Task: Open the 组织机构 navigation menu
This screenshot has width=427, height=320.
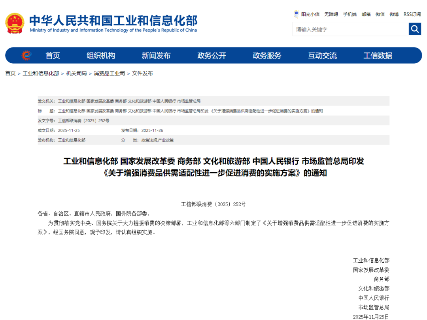Action: (101, 56)
